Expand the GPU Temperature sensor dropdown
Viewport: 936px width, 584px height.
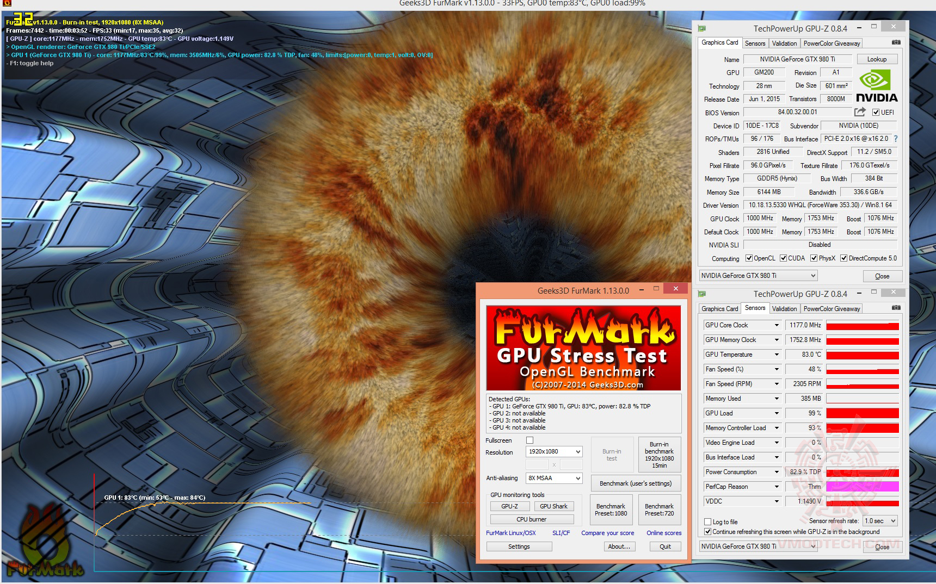pyautogui.click(x=777, y=355)
